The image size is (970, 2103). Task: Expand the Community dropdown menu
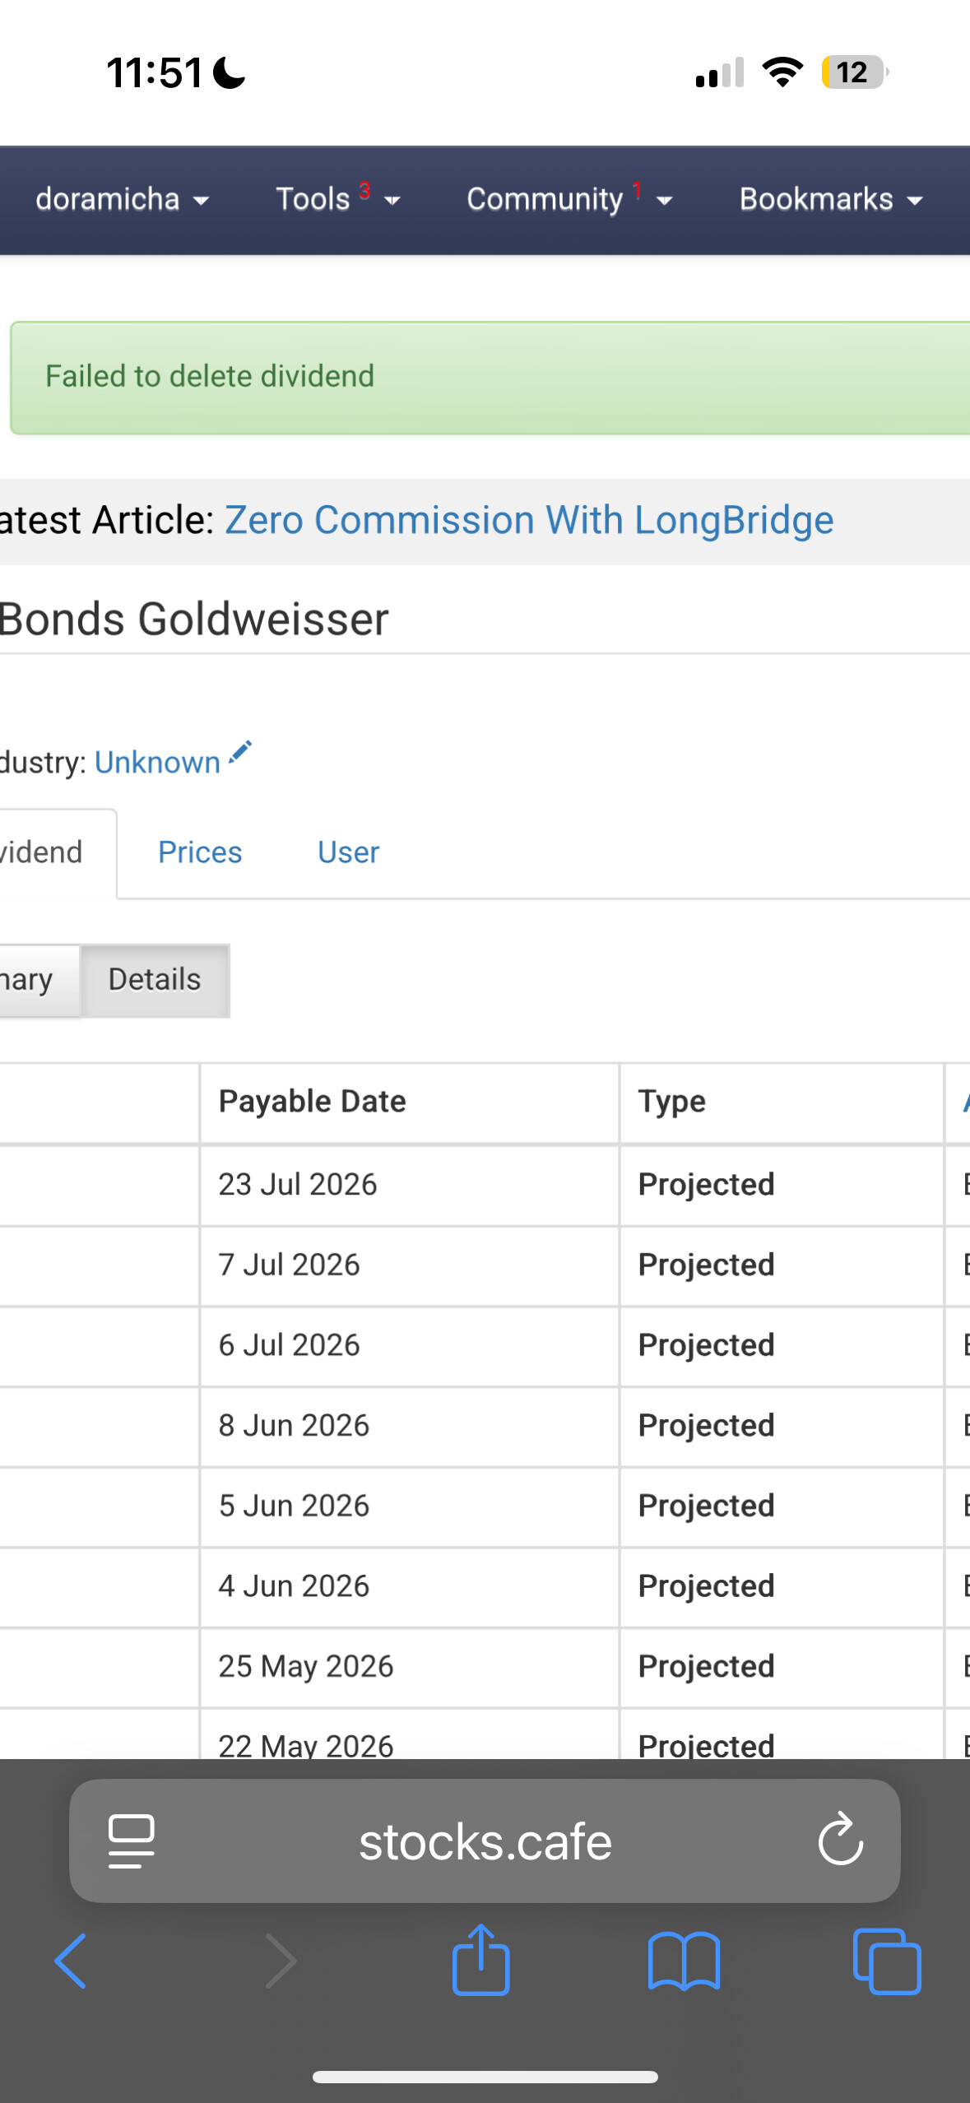(x=570, y=199)
